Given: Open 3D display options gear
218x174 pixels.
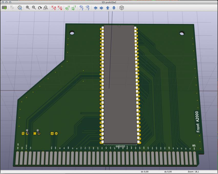Looking at the screenshot, I should (x=20, y=8).
